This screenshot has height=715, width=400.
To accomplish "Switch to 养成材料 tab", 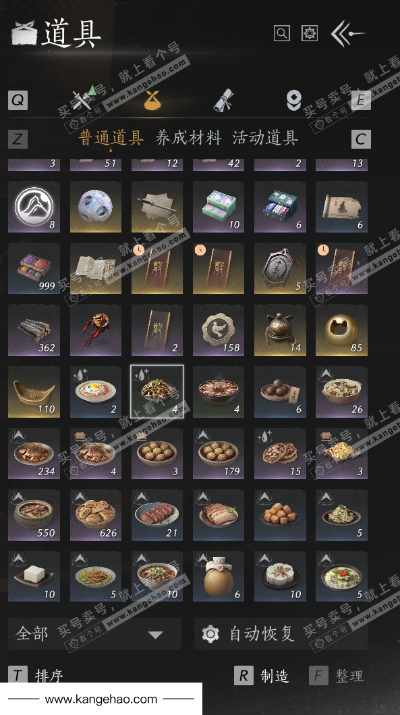I will pyautogui.click(x=188, y=137).
